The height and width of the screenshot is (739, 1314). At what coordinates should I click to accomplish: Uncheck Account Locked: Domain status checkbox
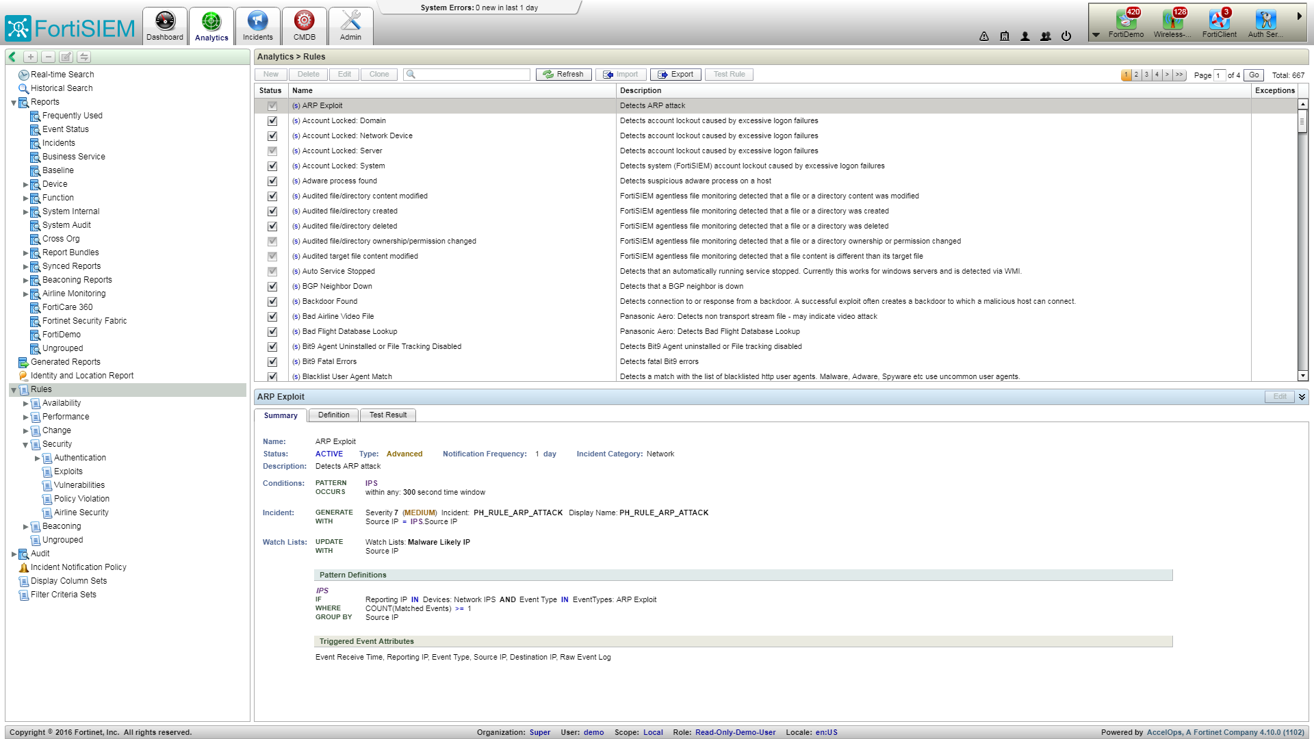(272, 121)
